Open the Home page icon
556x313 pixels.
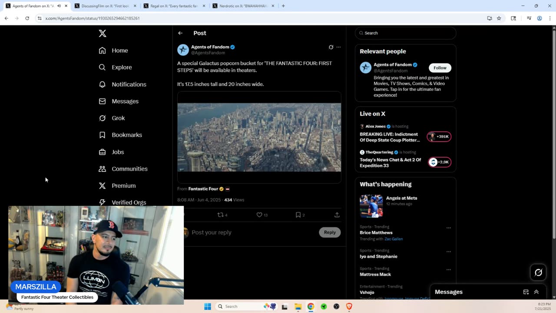[102, 50]
